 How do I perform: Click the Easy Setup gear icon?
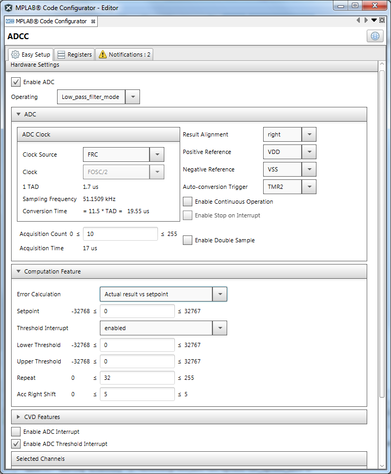[15, 54]
